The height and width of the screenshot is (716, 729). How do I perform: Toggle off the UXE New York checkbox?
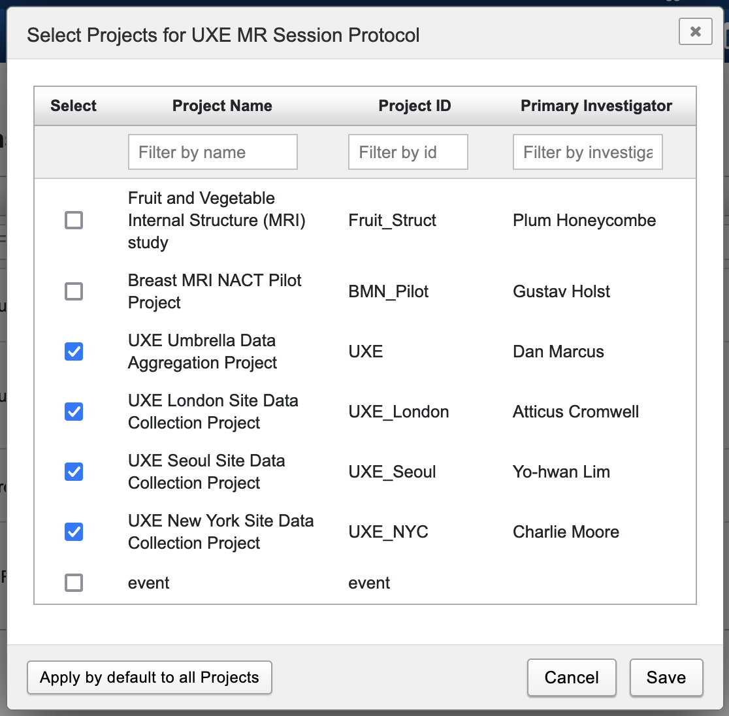click(74, 532)
